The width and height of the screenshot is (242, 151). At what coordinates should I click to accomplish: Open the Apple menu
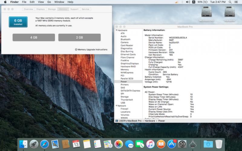pos(5,2)
